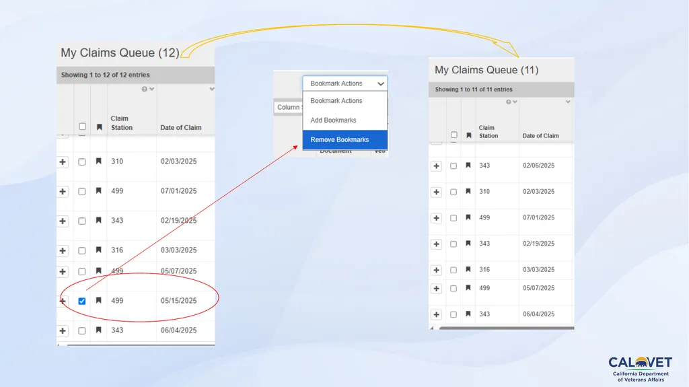Tick select-all header checkbox in 12-entry queue

(82, 127)
